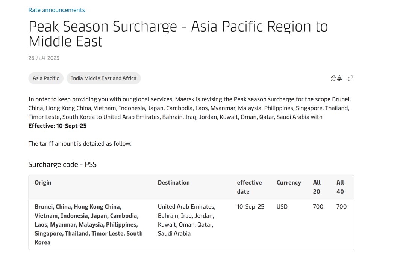Viewport: 406px width, 260px height.
Task: Click the Currency column header
Action: tap(289, 183)
